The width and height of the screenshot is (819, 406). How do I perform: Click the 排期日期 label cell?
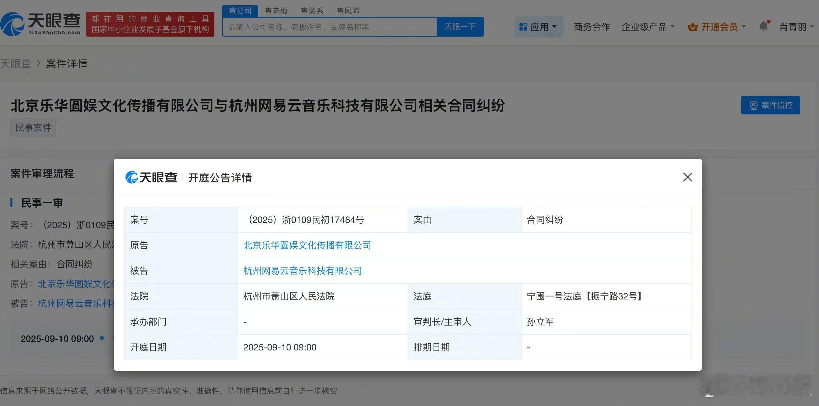click(x=464, y=347)
